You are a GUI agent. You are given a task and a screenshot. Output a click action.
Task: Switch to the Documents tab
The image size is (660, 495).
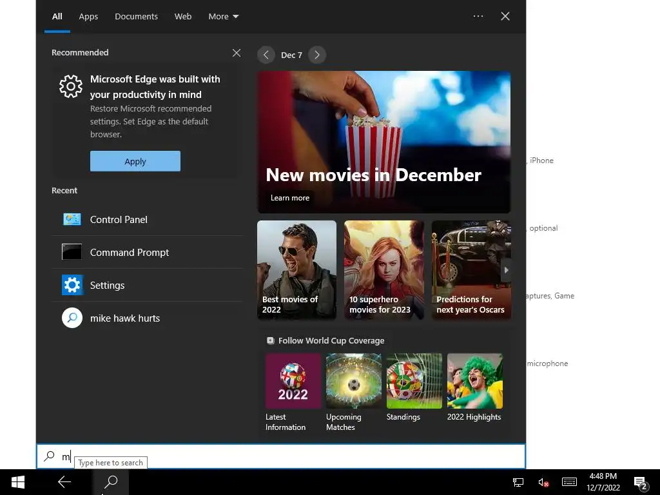[137, 16]
